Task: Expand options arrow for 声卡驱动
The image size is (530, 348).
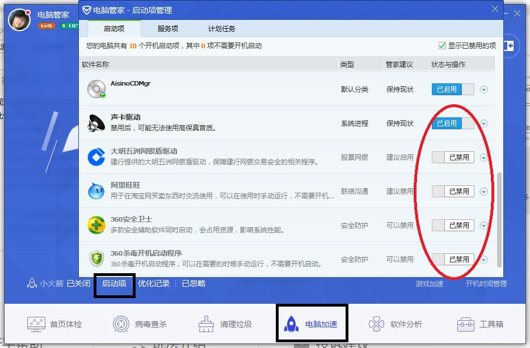Action: pyautogui.click(x=483, y=124)
